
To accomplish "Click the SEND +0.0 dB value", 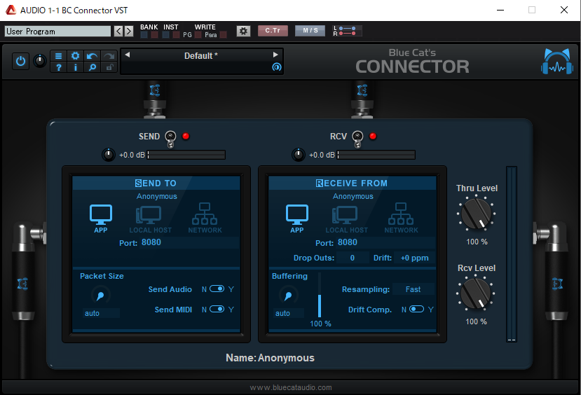I will 132,155.
